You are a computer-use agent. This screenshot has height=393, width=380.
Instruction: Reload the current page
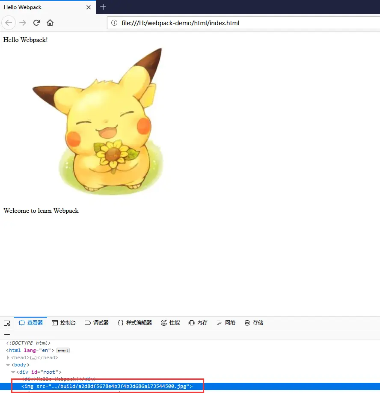[x=36, y=23]
